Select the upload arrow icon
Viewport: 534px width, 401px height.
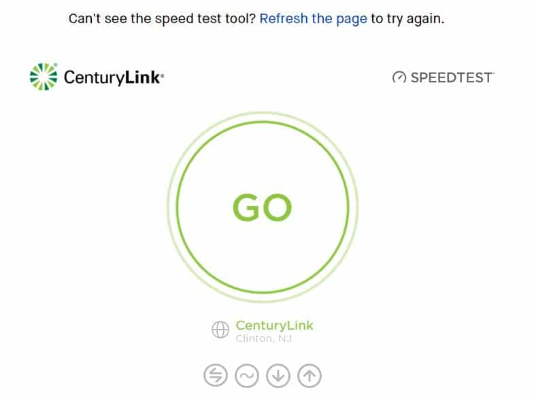(309, 375)
